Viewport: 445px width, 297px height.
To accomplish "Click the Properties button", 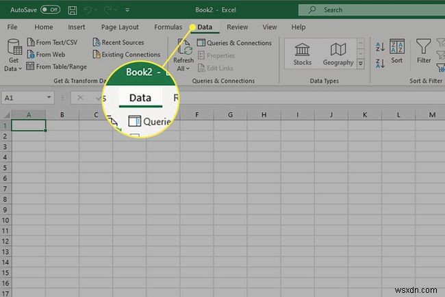I will [216, 55].
